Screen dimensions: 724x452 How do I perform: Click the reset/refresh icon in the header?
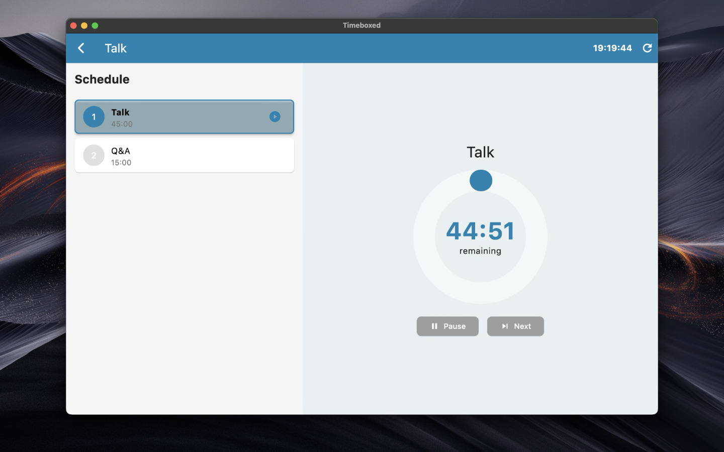click(x=647, y=48)
